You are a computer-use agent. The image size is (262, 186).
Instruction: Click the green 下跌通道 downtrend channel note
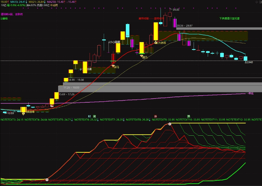[x=230, y=18]
